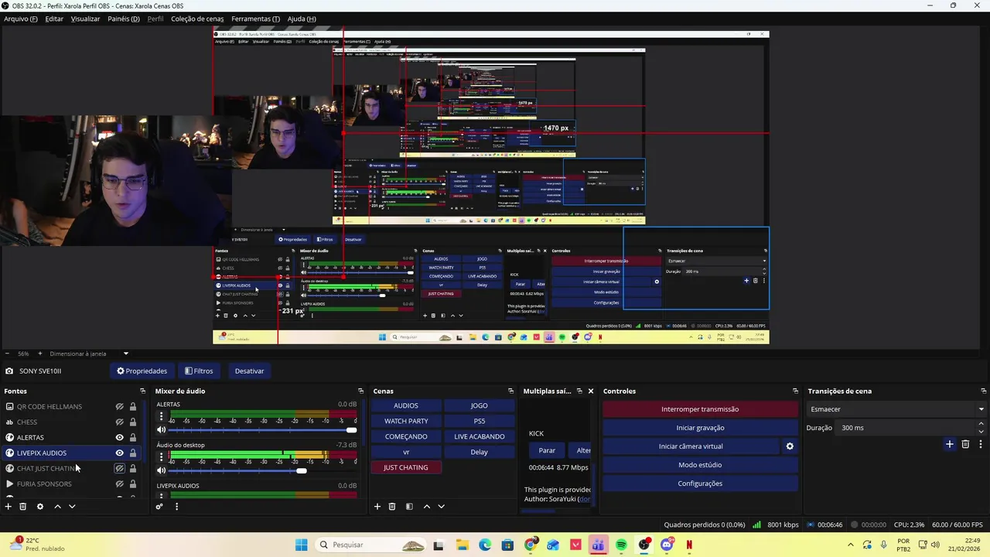Open scene filters icon in Cenas toolbar
Screen dimensions: 990x557
tap(409, 507)
